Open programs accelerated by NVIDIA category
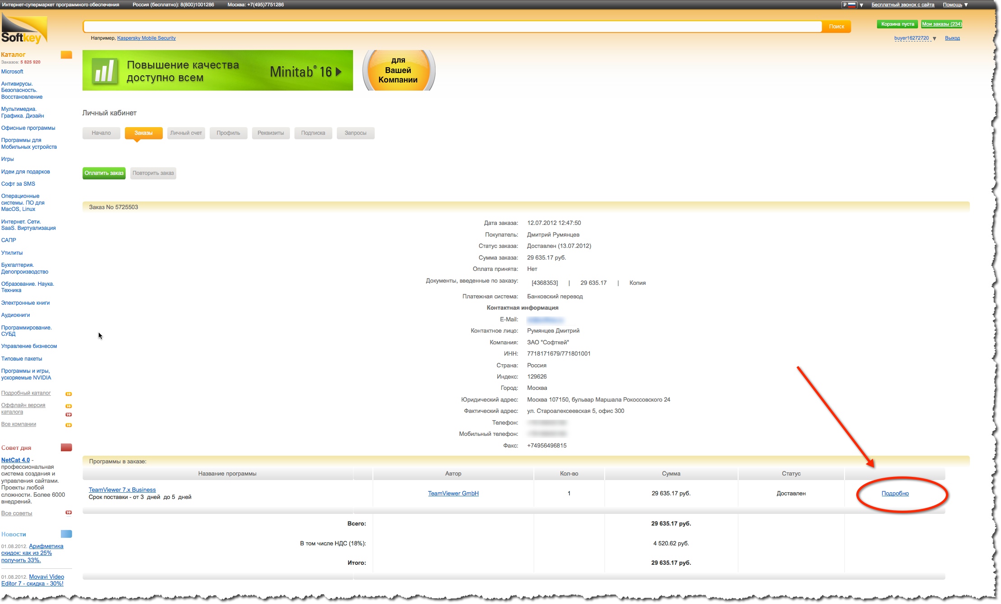 (26, 375)
